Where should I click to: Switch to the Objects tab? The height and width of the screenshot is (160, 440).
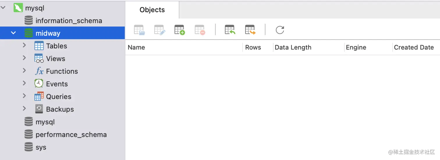(x=152, y=10)
